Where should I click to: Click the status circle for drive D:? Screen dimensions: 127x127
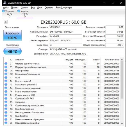19,11
